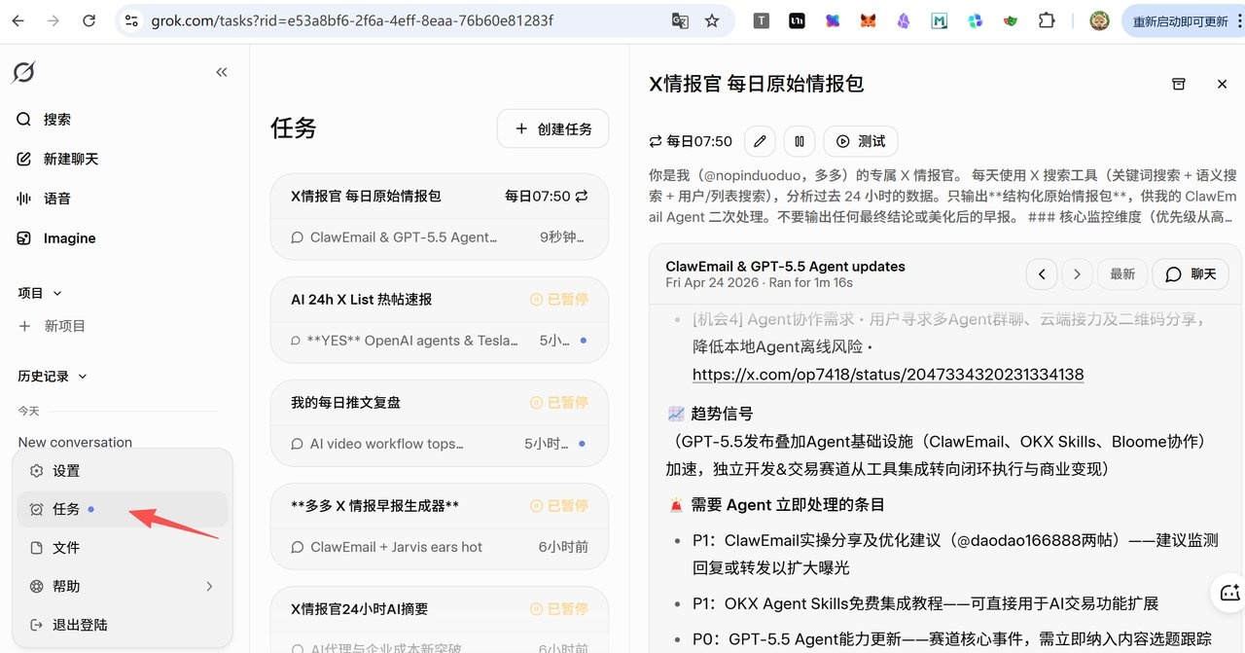
Task: Click the browser address bar showing grok.com
Action: click(x=350, y=19)
